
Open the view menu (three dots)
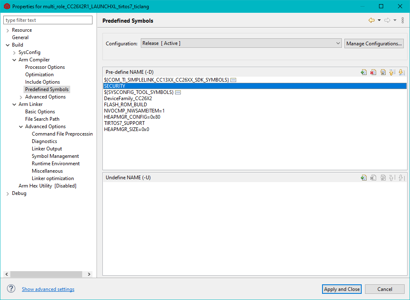[403, 21]
